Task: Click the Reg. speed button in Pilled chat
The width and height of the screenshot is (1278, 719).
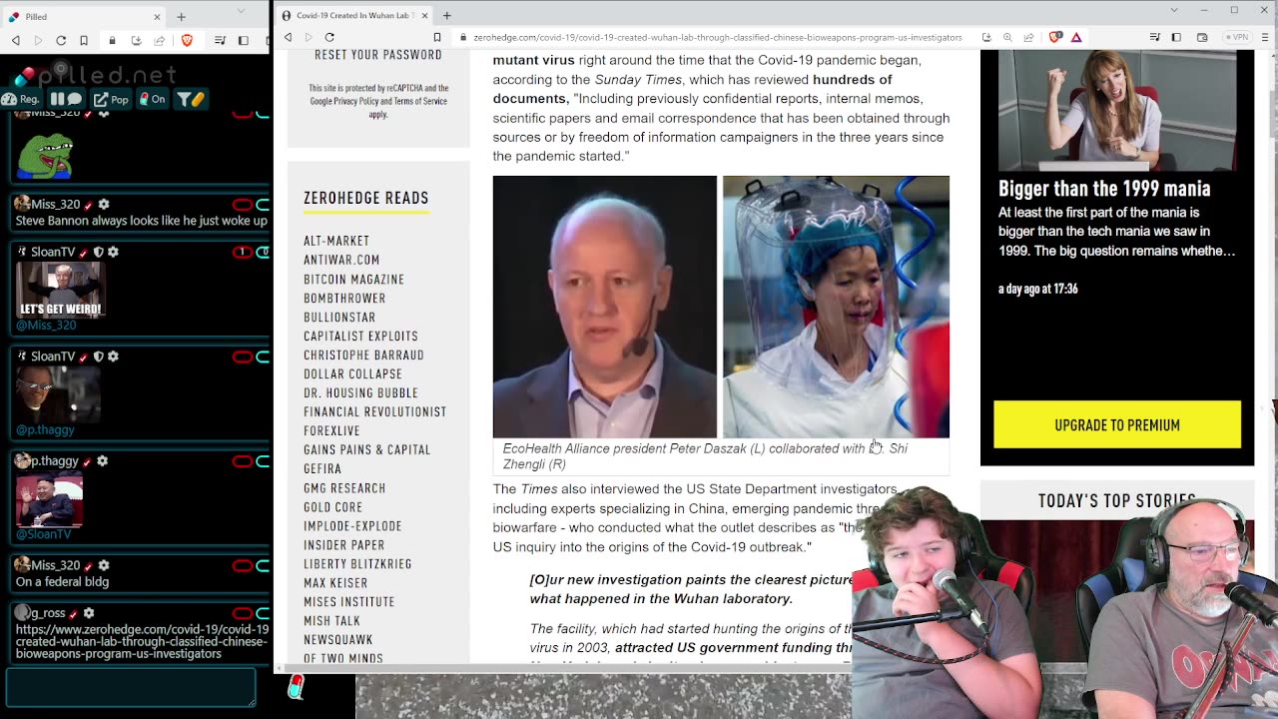Action: [21, 99]
